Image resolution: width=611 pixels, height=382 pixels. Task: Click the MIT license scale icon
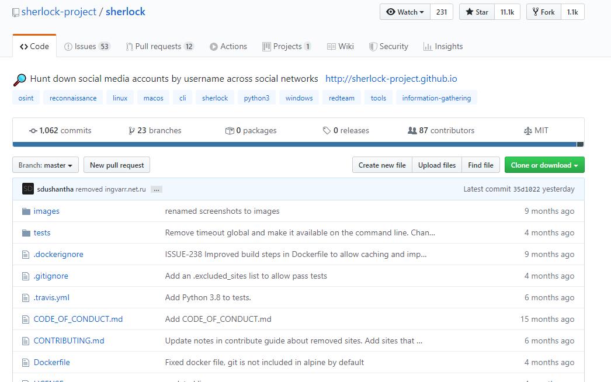(528, 131)
